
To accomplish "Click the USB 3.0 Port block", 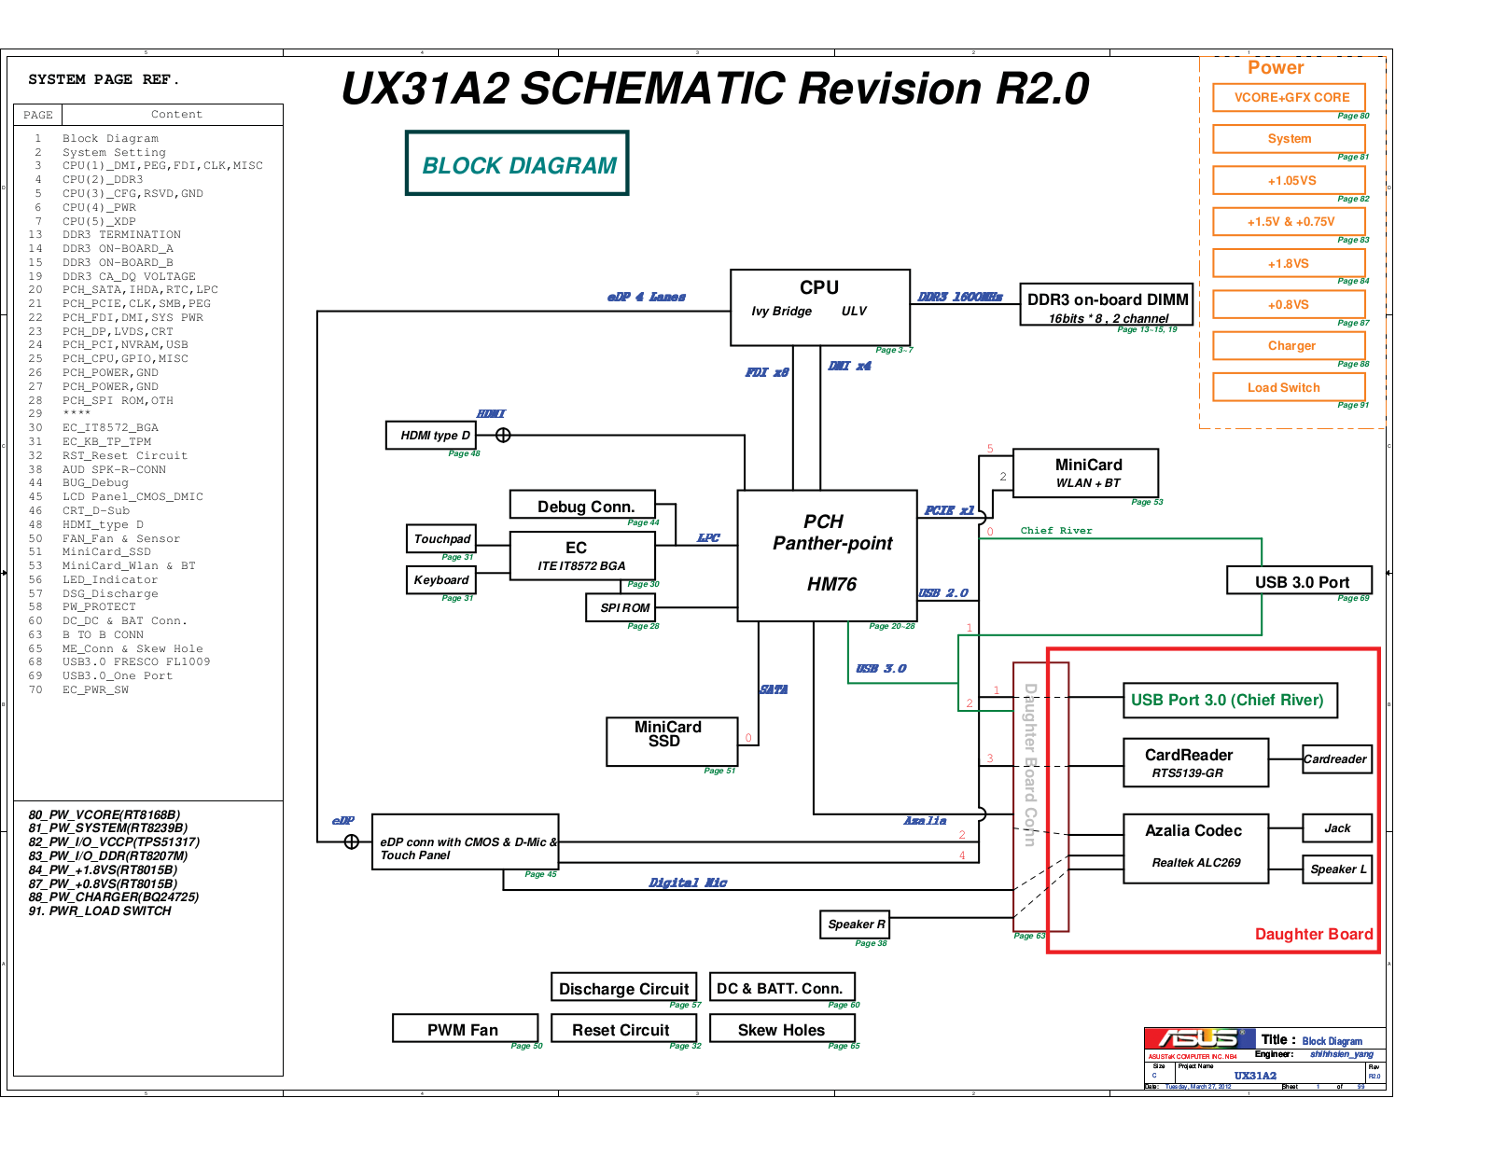I will pyautogui.click(x=1301, y=580).
